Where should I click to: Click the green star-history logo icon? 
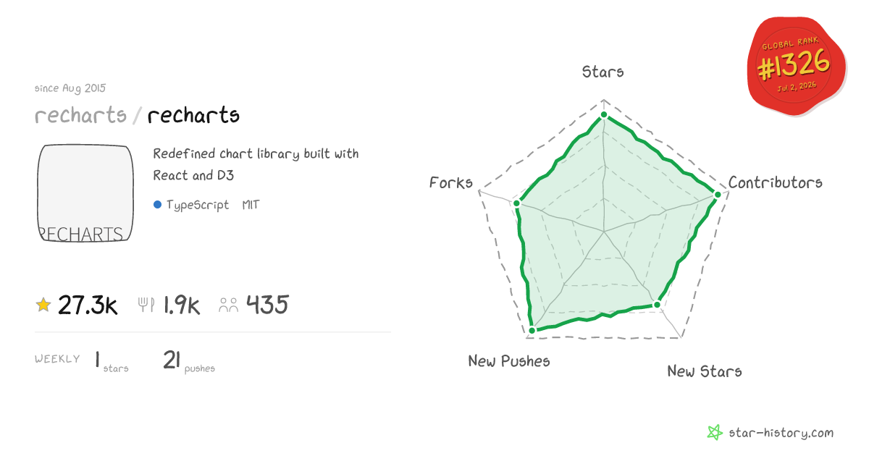(715, 433)
